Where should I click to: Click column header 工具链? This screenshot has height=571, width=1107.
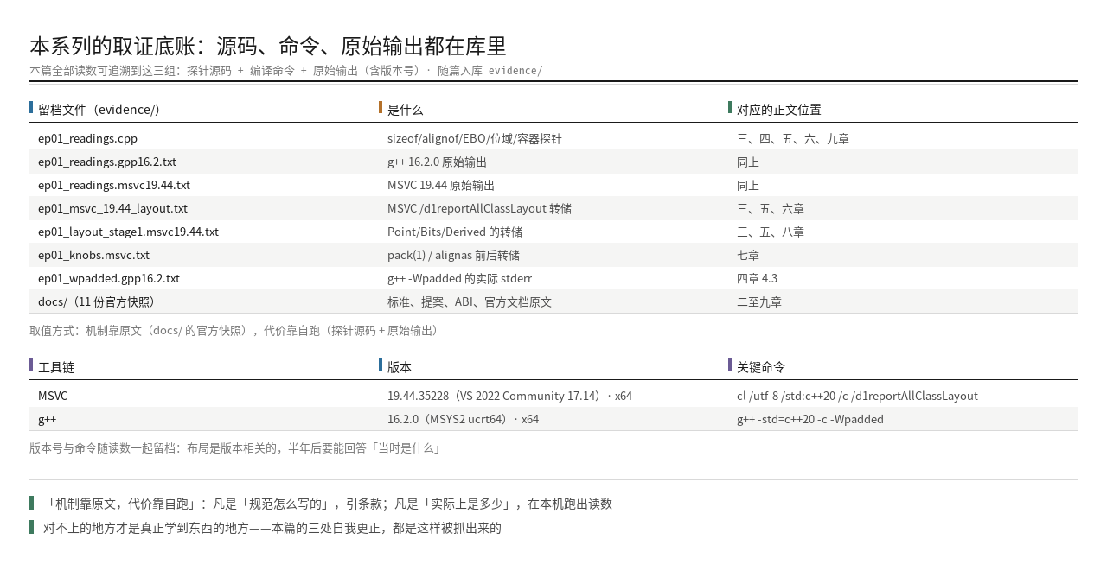(x=56, y=367)
